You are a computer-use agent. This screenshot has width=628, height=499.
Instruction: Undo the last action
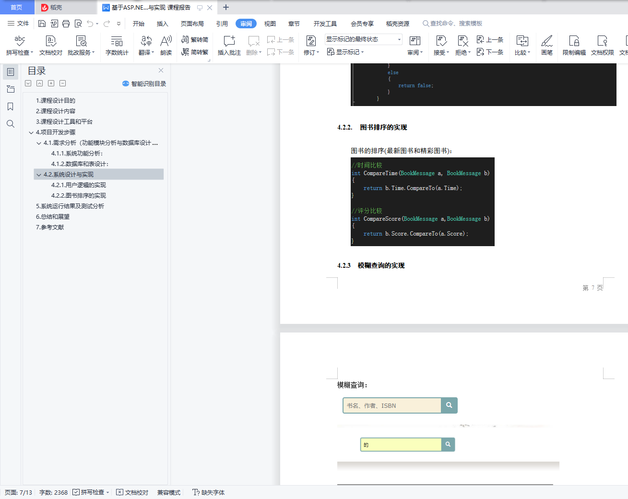pyautogui.click(x=90, y=24)
